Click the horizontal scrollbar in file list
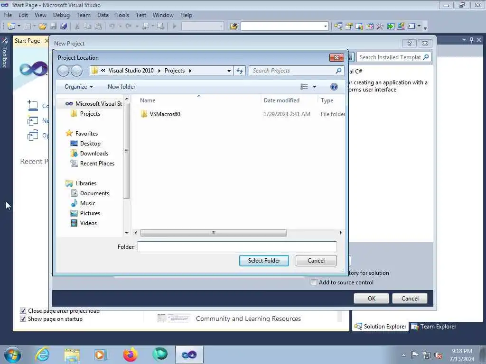This screenshot has width=486, height=364. tap(213, 233)
